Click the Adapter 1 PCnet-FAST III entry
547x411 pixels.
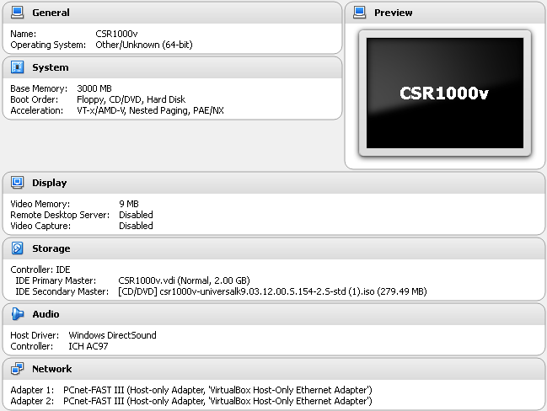tap(217, 390)
